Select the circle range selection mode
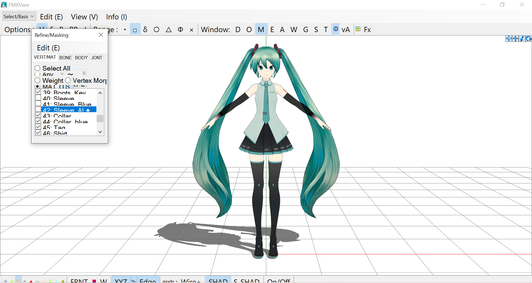The image size is (532, 283). click(x=157, y=30)
